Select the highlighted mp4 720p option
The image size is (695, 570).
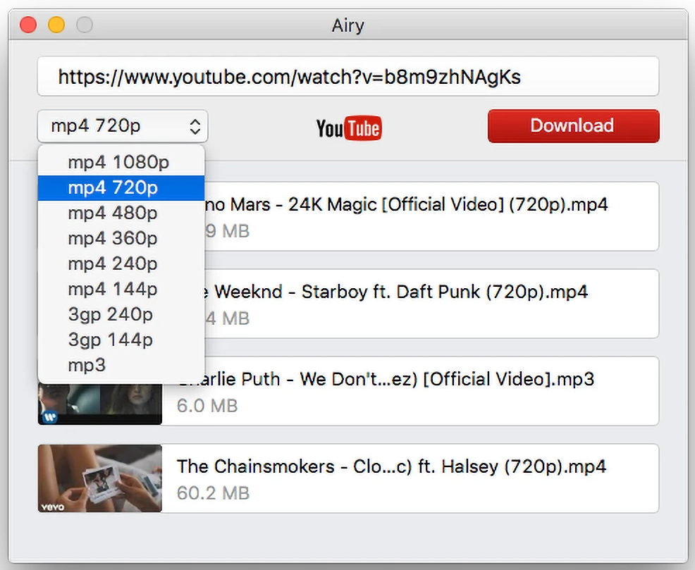pyautogui.click(x=121, y=188)
